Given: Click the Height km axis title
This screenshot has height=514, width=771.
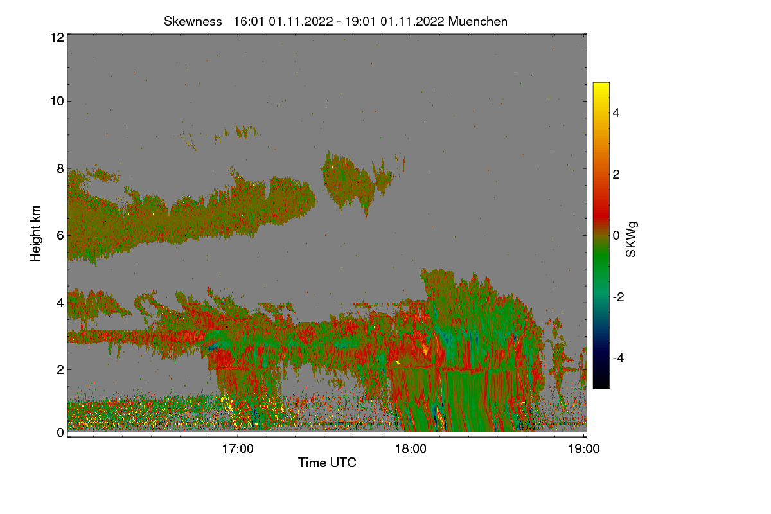Looking at the screenshot, I should [36, 234].
